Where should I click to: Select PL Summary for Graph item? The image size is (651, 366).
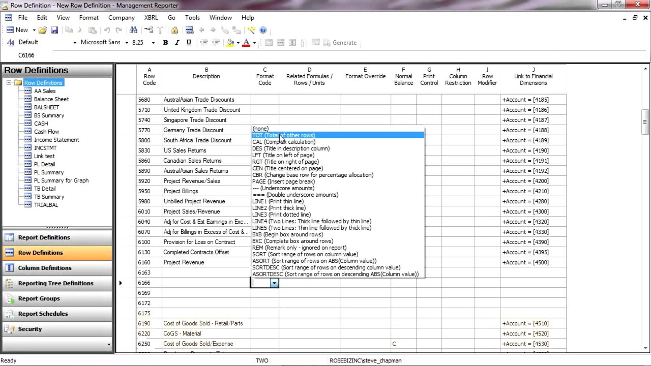(61, 180)
